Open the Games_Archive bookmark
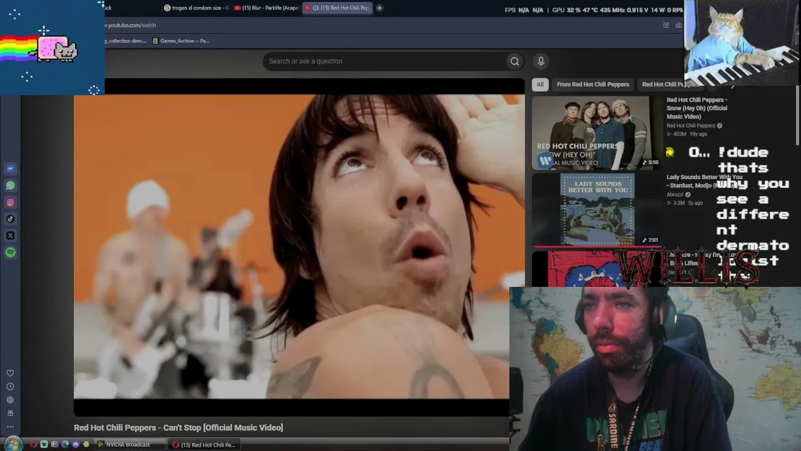This screenshot has width=801, height=451. [x=181, y=41]
